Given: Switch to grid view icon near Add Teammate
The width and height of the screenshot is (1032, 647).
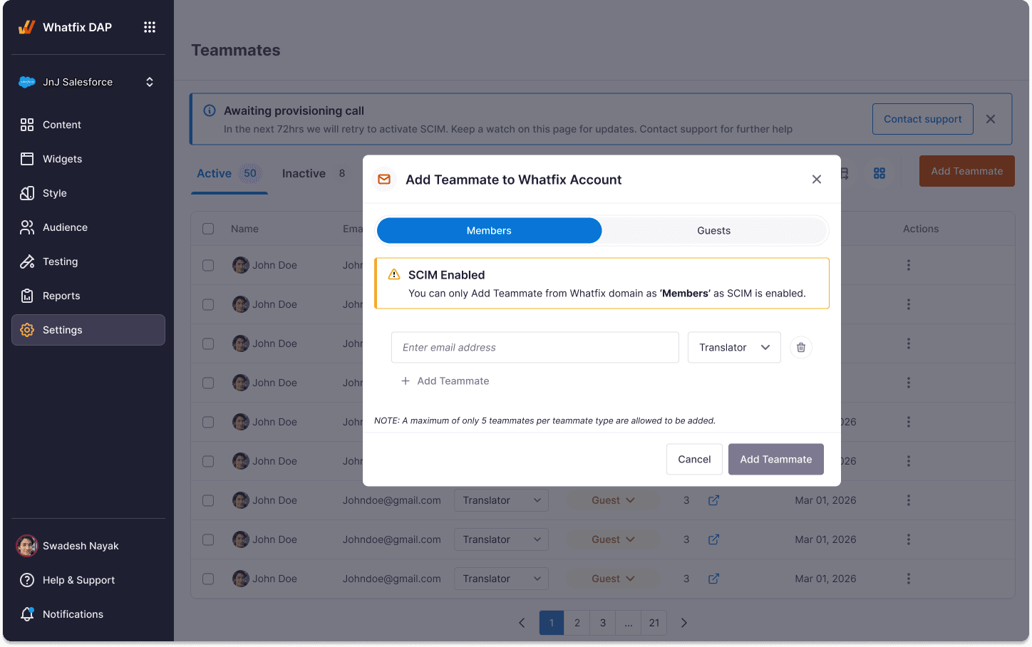Looking at the screenshot, I should tap(879, 173).
